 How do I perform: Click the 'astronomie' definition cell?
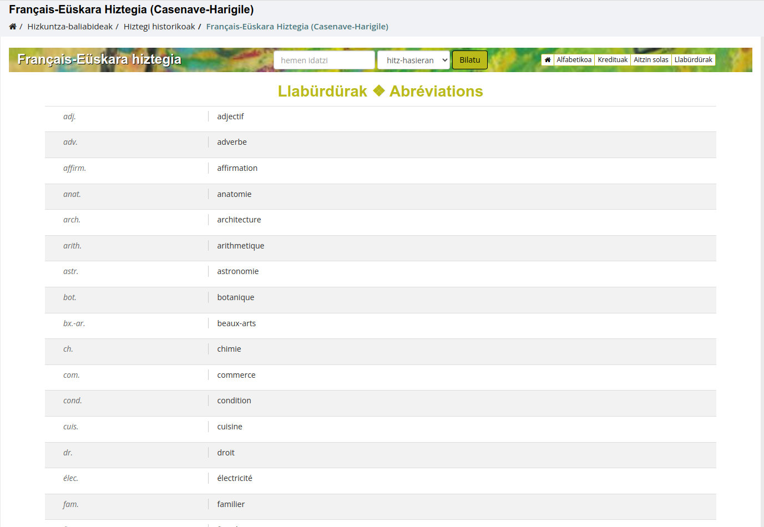(238, 271)
